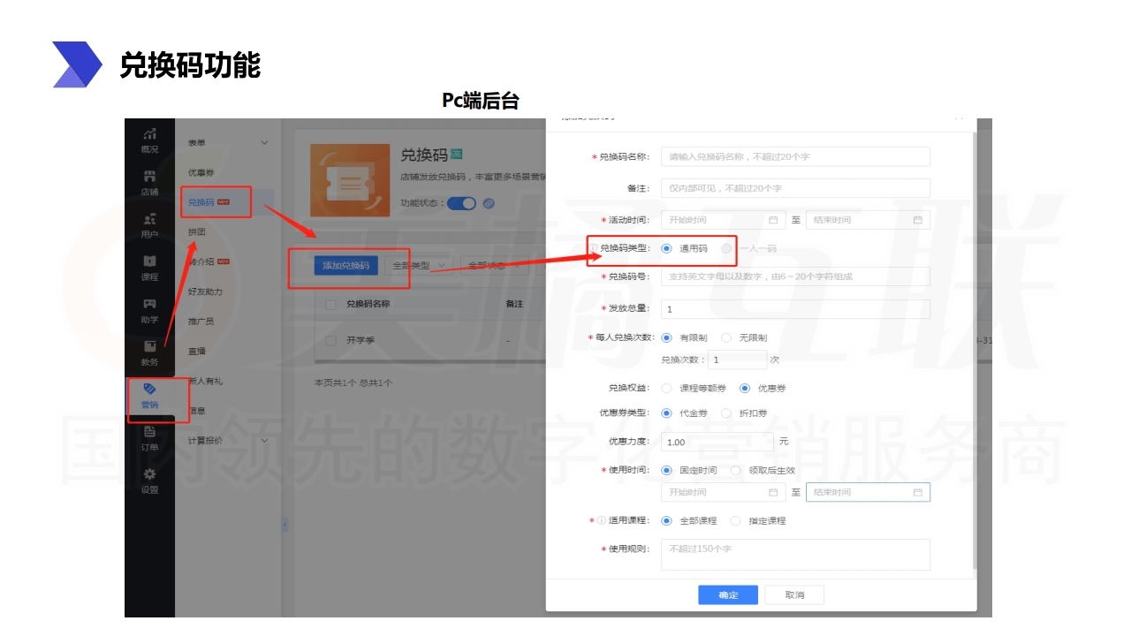
Task: Select the 通用码 radio option
Action: click(666, 248)
